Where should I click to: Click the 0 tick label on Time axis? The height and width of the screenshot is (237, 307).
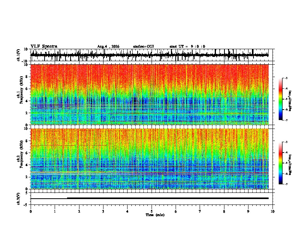tap(31, 211)
